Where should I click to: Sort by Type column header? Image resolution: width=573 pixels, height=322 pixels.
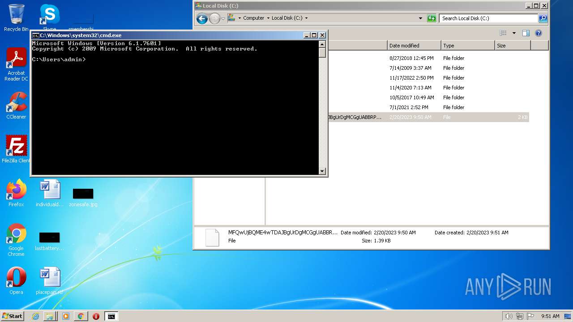tap(468, 46)
